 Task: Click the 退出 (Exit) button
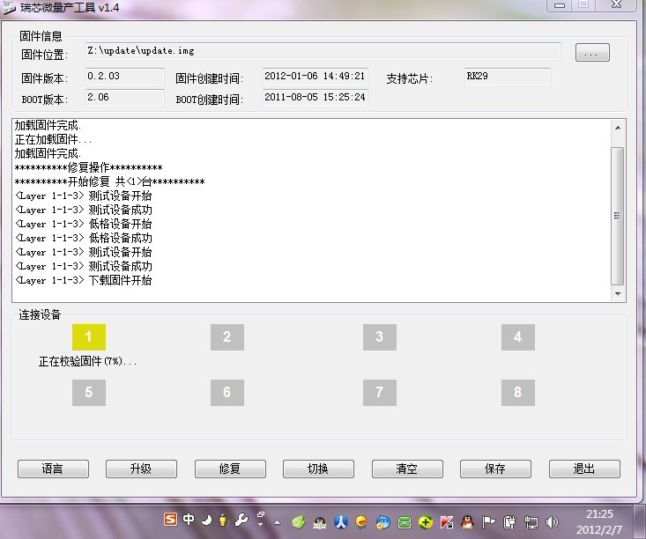point(584,469)
